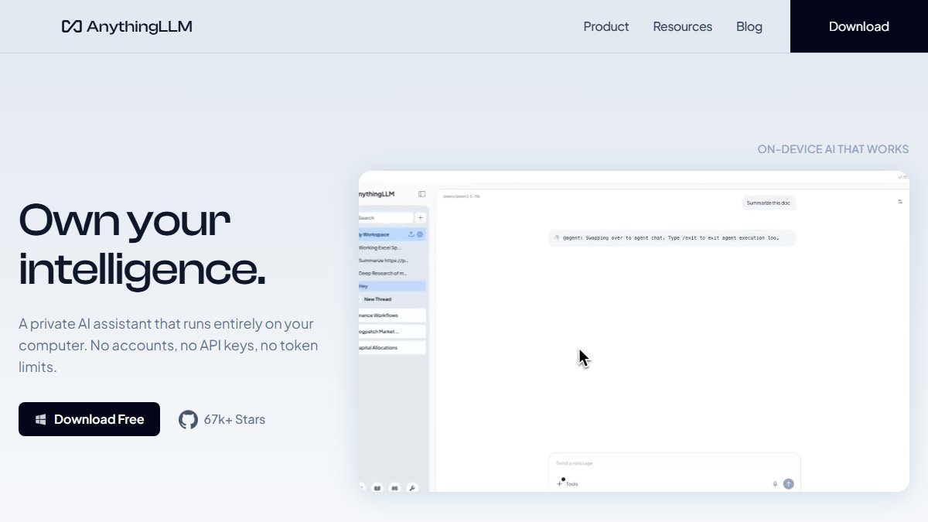Toggle the sidebar collapse icon in the app preview
The width and height of the screenshot is (928, 522).
click(421, 194)
